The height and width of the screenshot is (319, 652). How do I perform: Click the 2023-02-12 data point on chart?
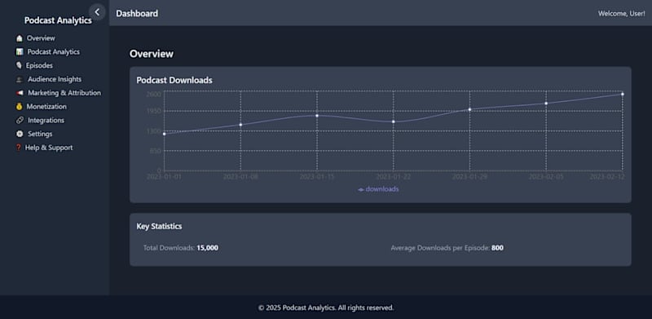tap(623, 94)
